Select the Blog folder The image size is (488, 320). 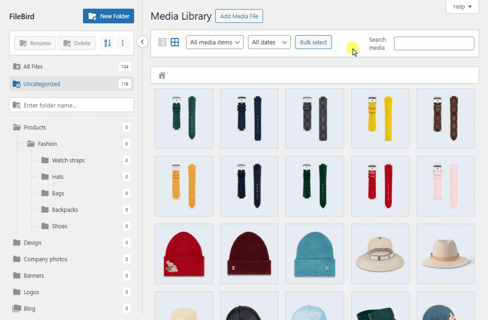72,309
